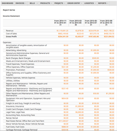This screenshot has width=117, height=131.
Task: Open Equipment Hire $854.00 amount
Action: (65, 98)
